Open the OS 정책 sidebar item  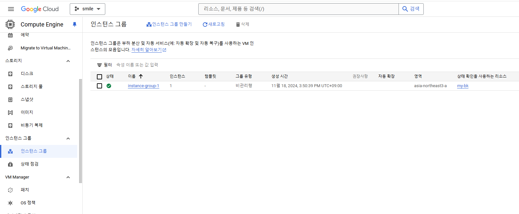28,203
